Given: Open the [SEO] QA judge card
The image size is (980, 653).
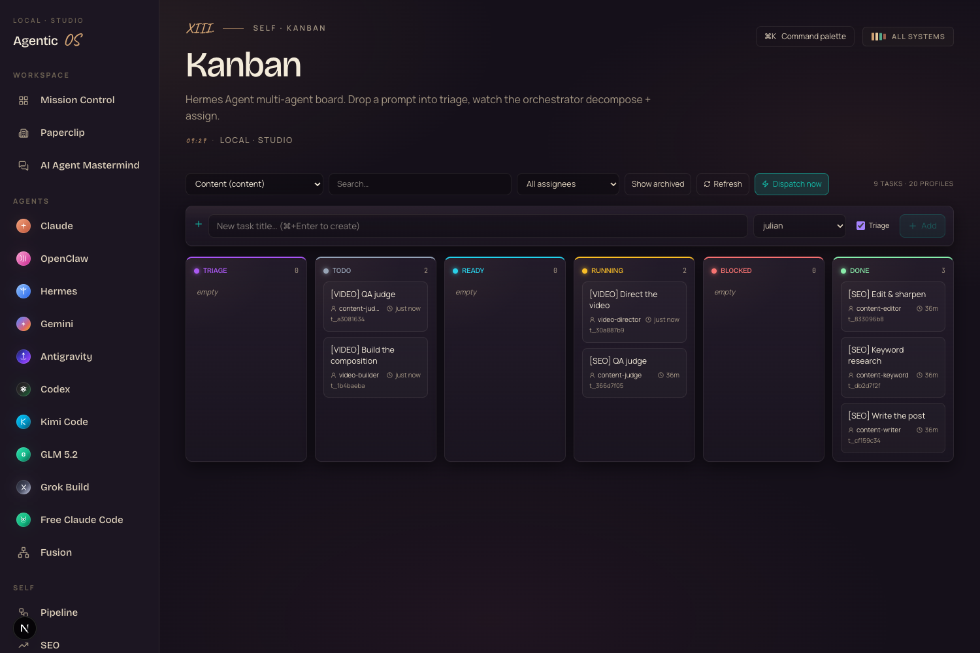Looking at the screenshot, I should [x=634, y=373].
